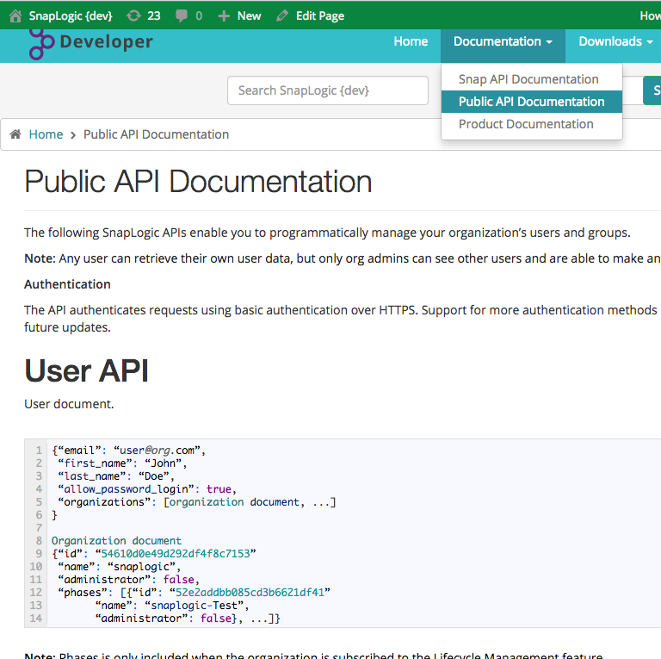The width and height of the screenshot is (661, 659).
Task: Click the updates refresh icon
Action: coord(134,16)
